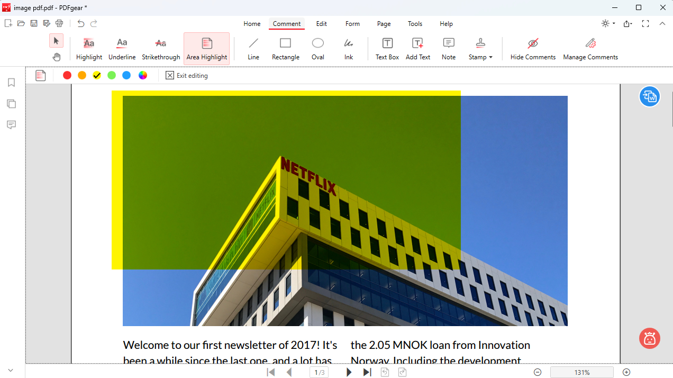
Task: Open the AI assistant robot button
Action: coord(650,338)
